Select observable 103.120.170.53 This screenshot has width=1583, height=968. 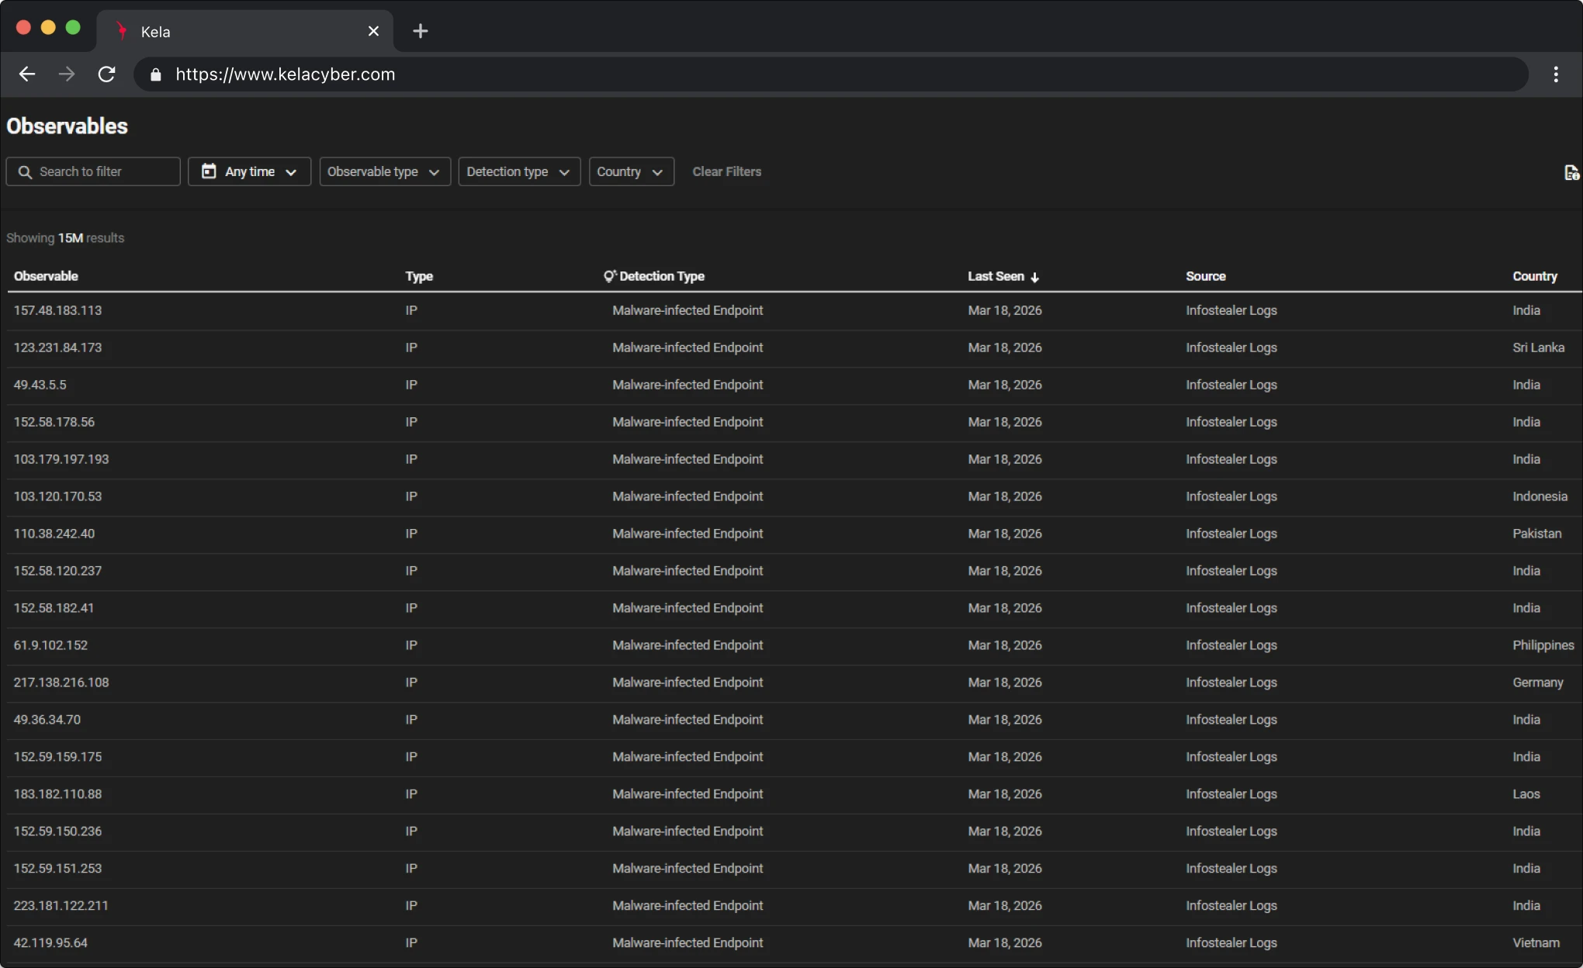57,496
